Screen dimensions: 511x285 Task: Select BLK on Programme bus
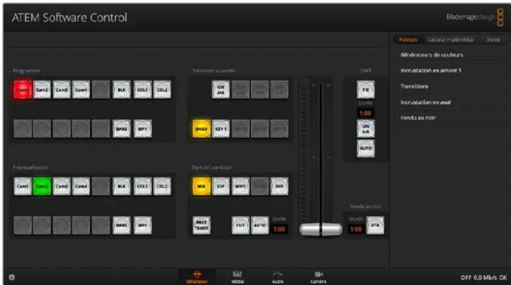(122, 89)
